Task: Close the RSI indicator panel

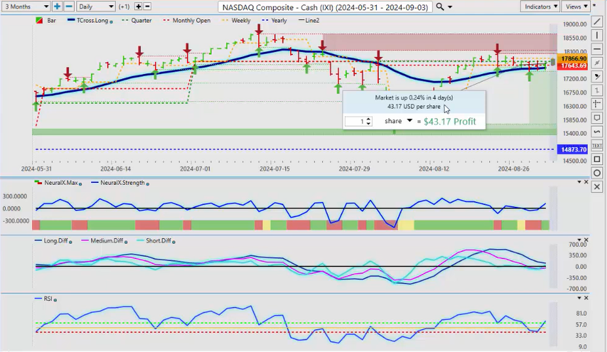Action: pyautogui.click(x=586, y=298)
